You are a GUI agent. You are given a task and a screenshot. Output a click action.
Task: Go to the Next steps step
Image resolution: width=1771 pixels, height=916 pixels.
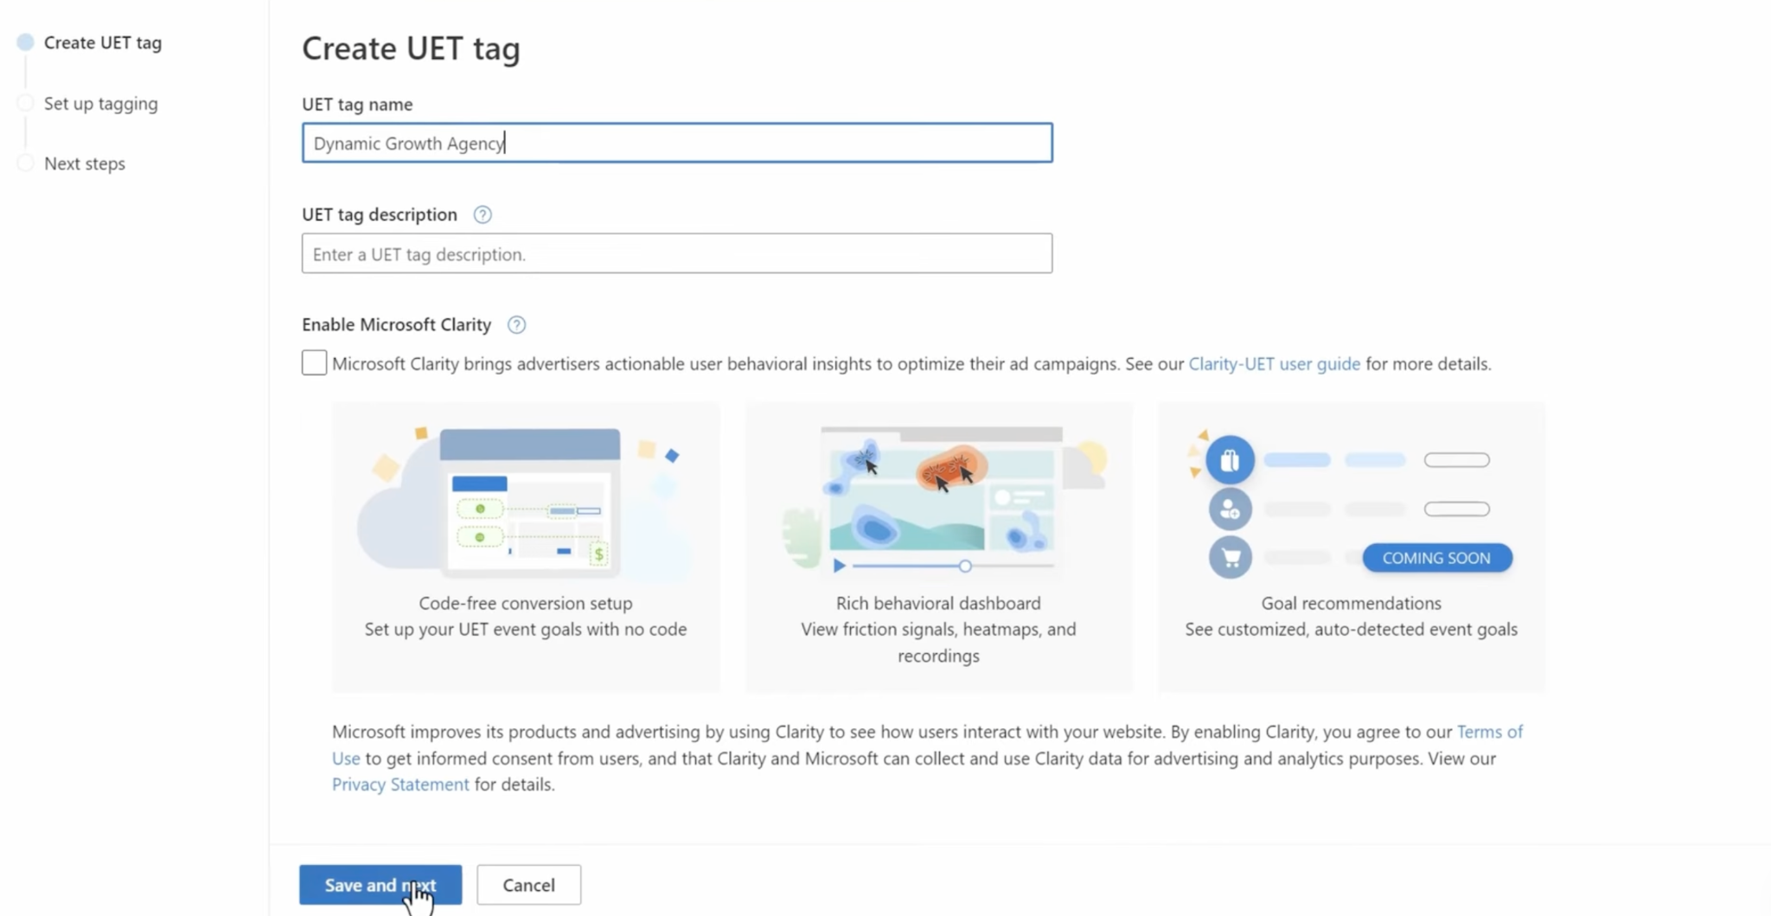(x=85, y=163)
